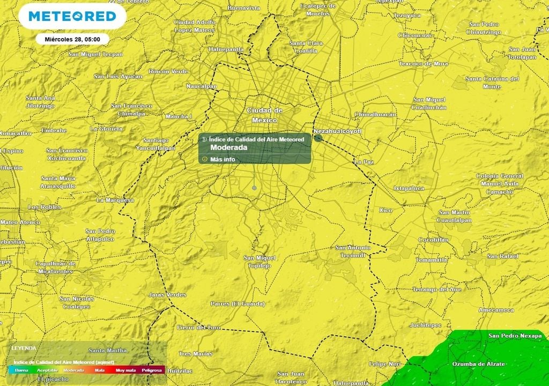Image resolution: width=549 pixels, height=386 pixels.
Task: Select the Moderada color in the legend
Action: coord(73,370)
